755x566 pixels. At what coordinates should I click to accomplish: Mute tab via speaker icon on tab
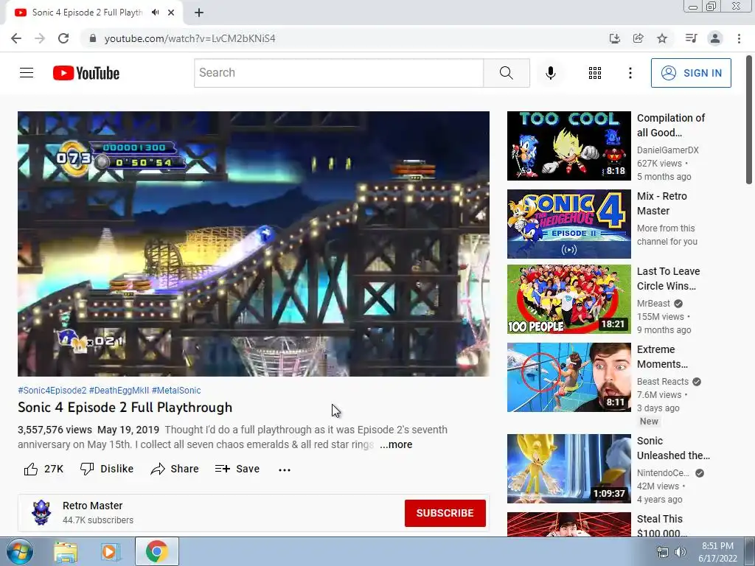(x=155, y=13)
